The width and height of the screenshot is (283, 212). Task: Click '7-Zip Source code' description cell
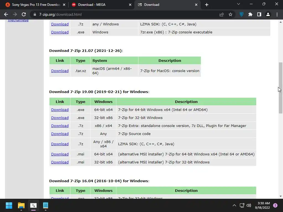pyautogui.click(x=186, y=134)
